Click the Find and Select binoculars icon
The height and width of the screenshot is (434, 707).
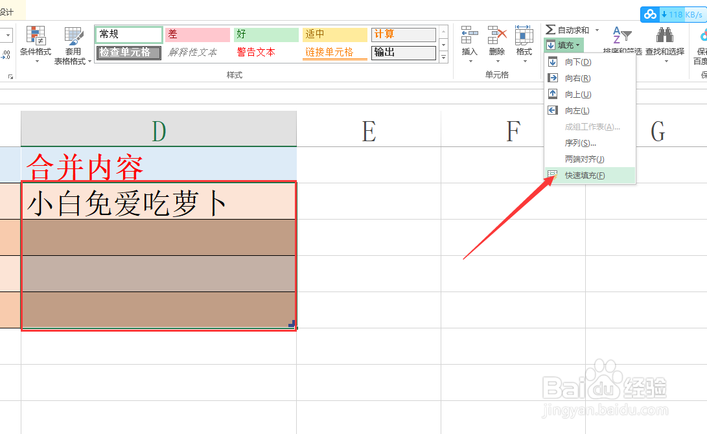coord(664,36)
